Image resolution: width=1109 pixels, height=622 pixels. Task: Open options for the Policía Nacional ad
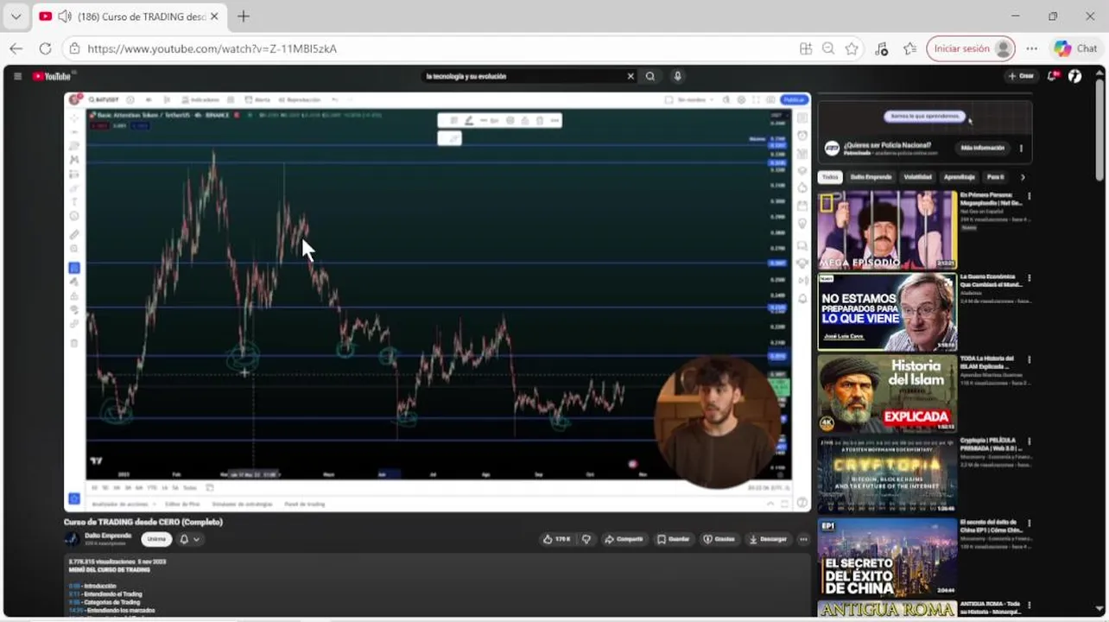point(1021,148)
